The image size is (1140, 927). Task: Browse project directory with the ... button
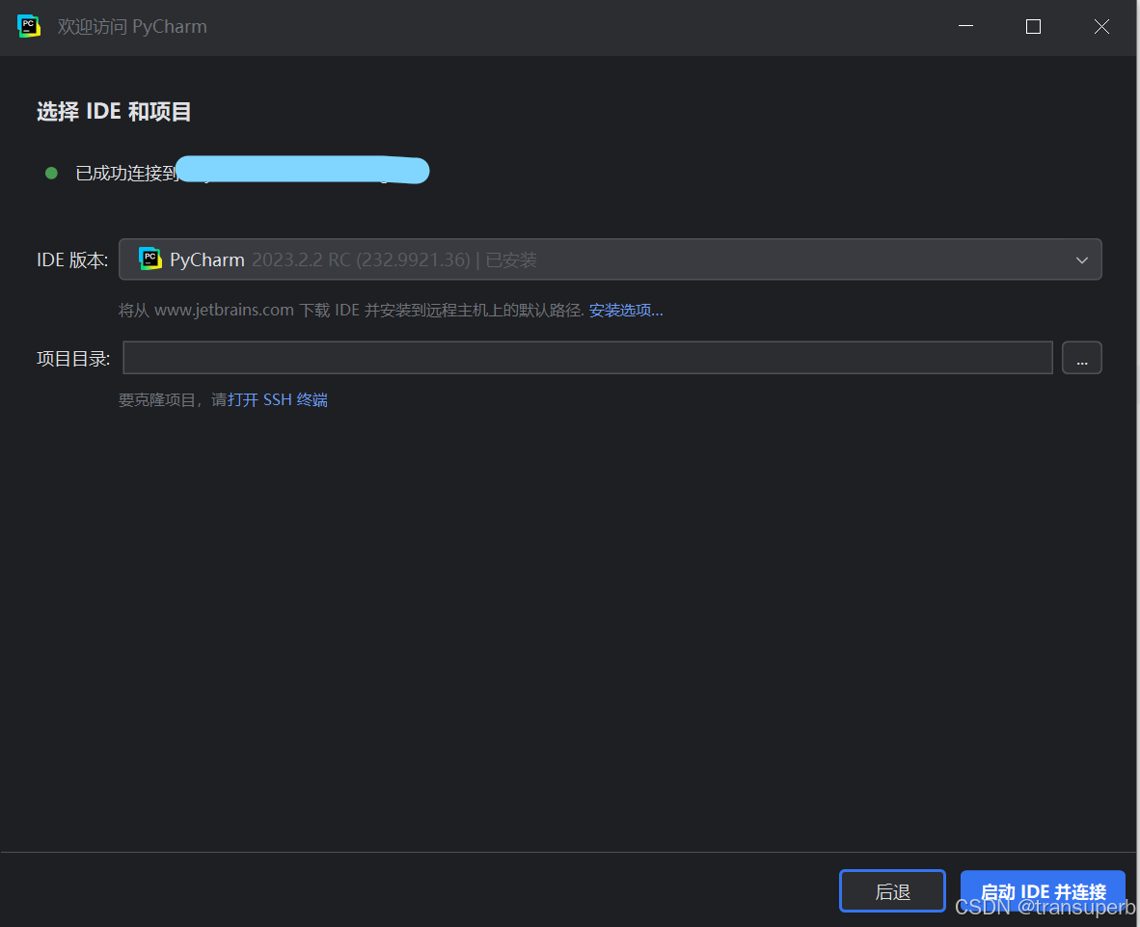[1082, 358]
